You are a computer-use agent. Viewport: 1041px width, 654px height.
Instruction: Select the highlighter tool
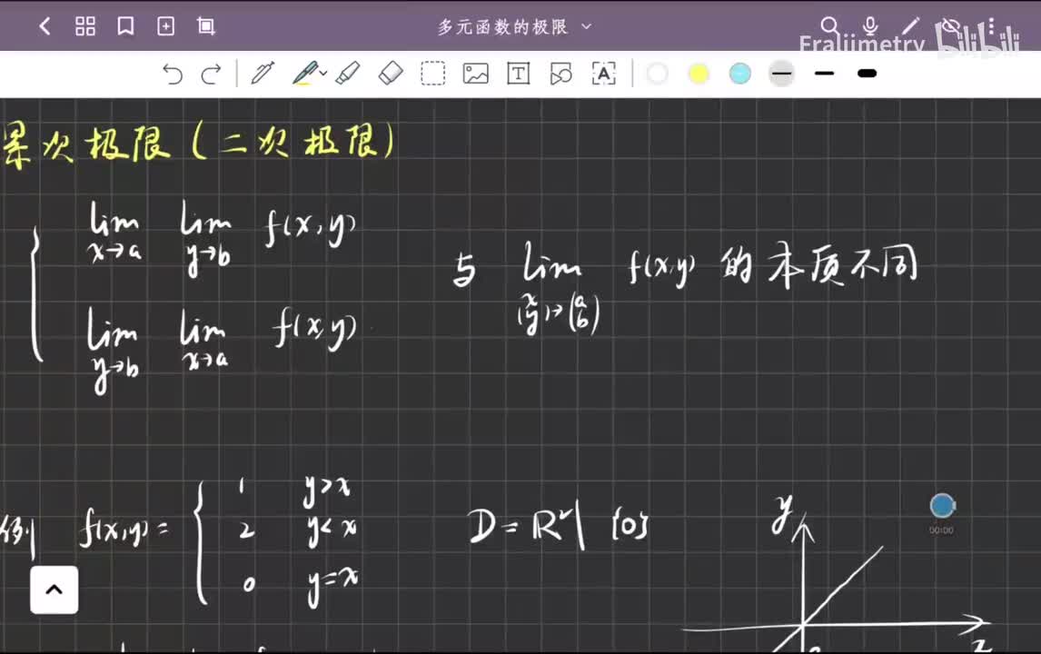pyautogui.click(x=348, y=73)
